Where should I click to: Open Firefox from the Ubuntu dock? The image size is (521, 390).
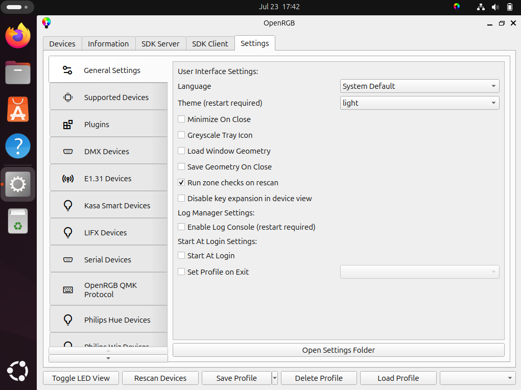(18, 36)
